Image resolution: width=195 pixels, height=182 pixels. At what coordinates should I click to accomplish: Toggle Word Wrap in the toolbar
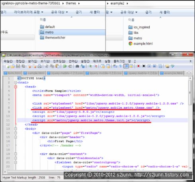pyautogui.click(x=115, y=66)
